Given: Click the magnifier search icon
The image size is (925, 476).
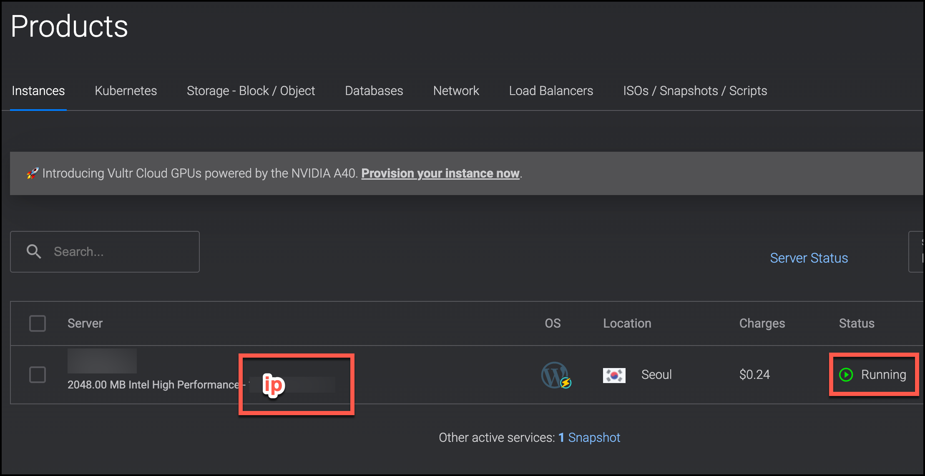Looking at the screenshot, I should pyautogui.click(x=34, y=252).
